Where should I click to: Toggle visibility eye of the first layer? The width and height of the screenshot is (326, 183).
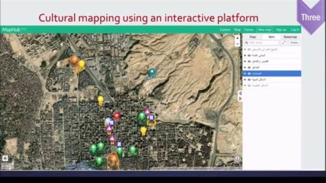[249, 49]
